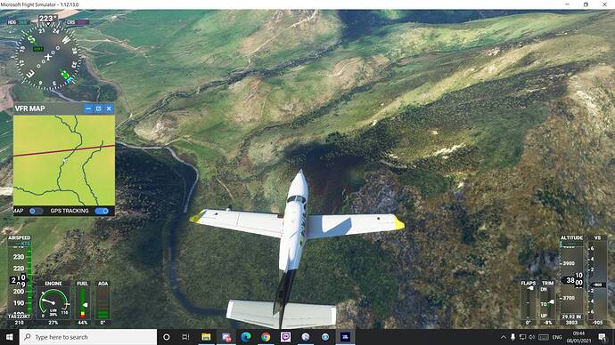Close the VFR MAP panel
This screenshot has width=615, height=345.
[x=109, y=108]
